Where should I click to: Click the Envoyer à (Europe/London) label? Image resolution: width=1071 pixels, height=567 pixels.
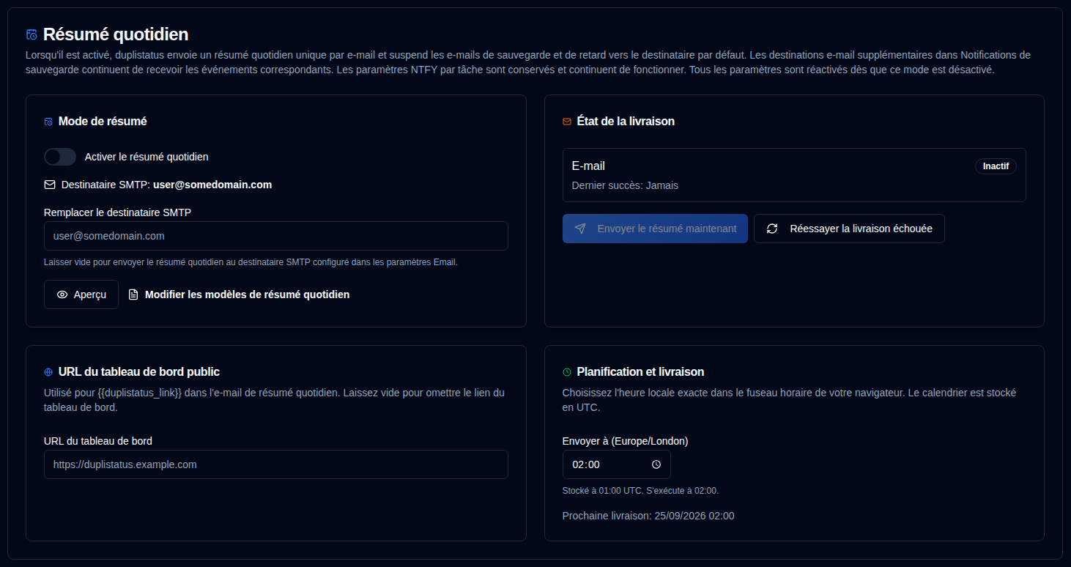(625, 441)
